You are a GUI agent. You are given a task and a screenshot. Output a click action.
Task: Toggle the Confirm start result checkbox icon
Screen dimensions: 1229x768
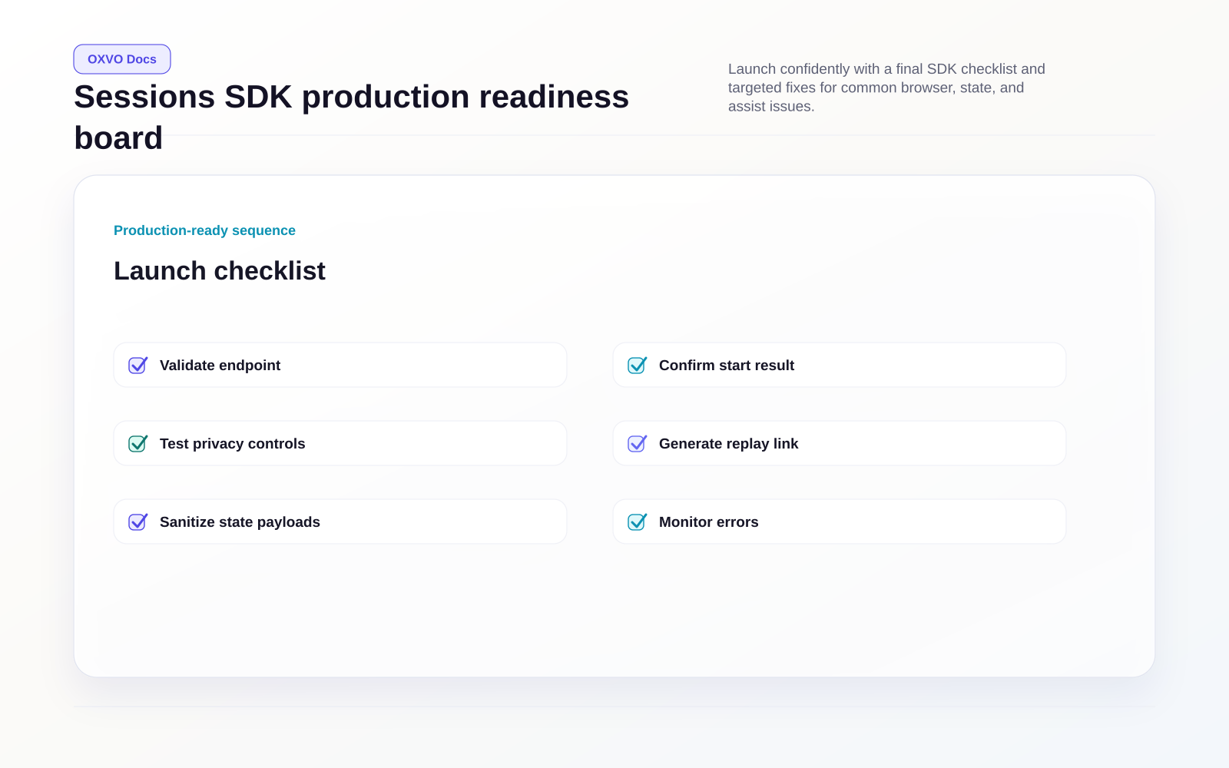pos(638,366)
